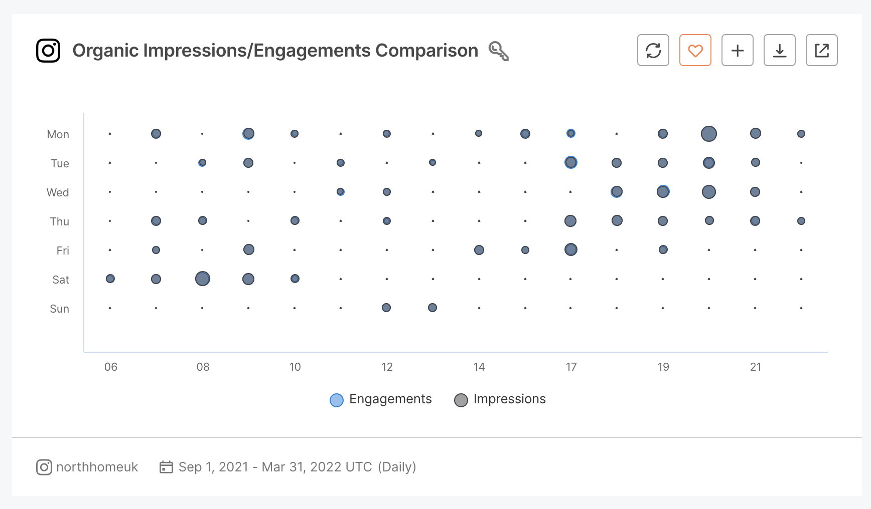Select the highlighted Tuesday bubble at 17:00
The image size is (871, 509).
tap(570, 162)
